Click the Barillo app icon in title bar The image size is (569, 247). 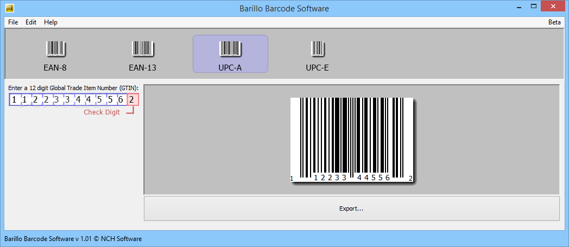[x=10, y=8]
